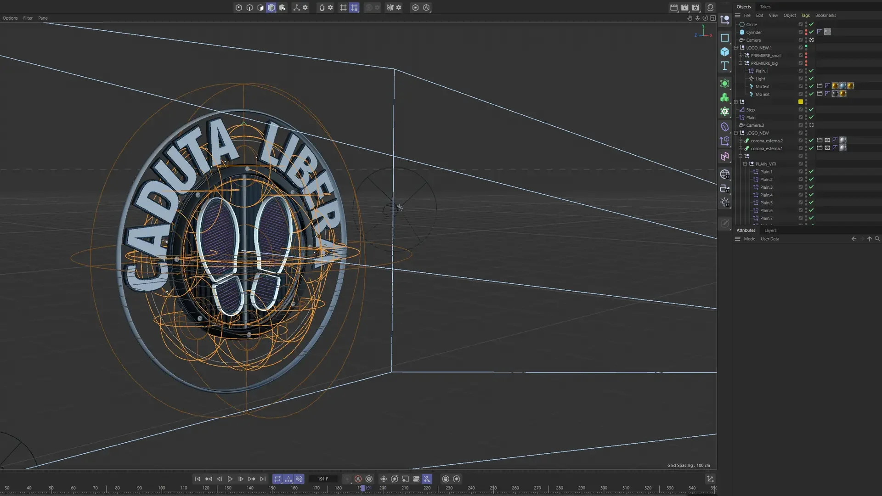
Task: Expand the PREMIERE_small group
Action: (x=741, y=56)
